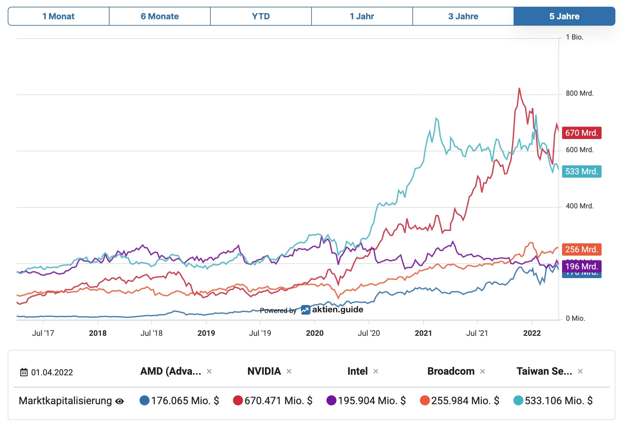The height and width of the screenshot is (427, 625).
Task: Click the orange 256 Mrd. chart label
Action: [582, 249]
